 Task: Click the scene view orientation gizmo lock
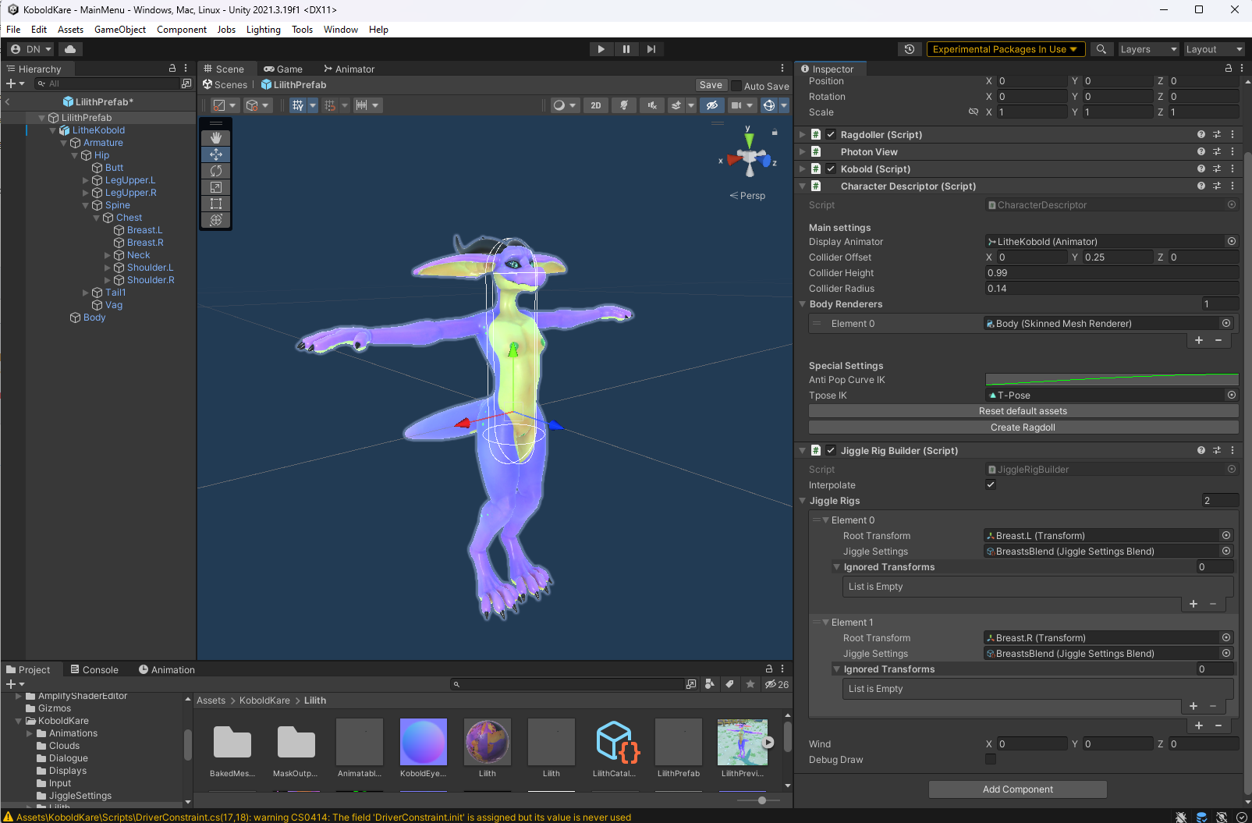tap(775, 133)
